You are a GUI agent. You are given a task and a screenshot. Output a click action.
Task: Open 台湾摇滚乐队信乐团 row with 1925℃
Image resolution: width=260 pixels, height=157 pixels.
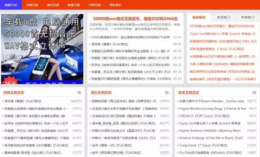(x=123, y=116)
